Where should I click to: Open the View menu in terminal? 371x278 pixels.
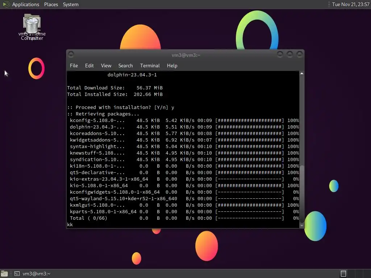(106, 66)
